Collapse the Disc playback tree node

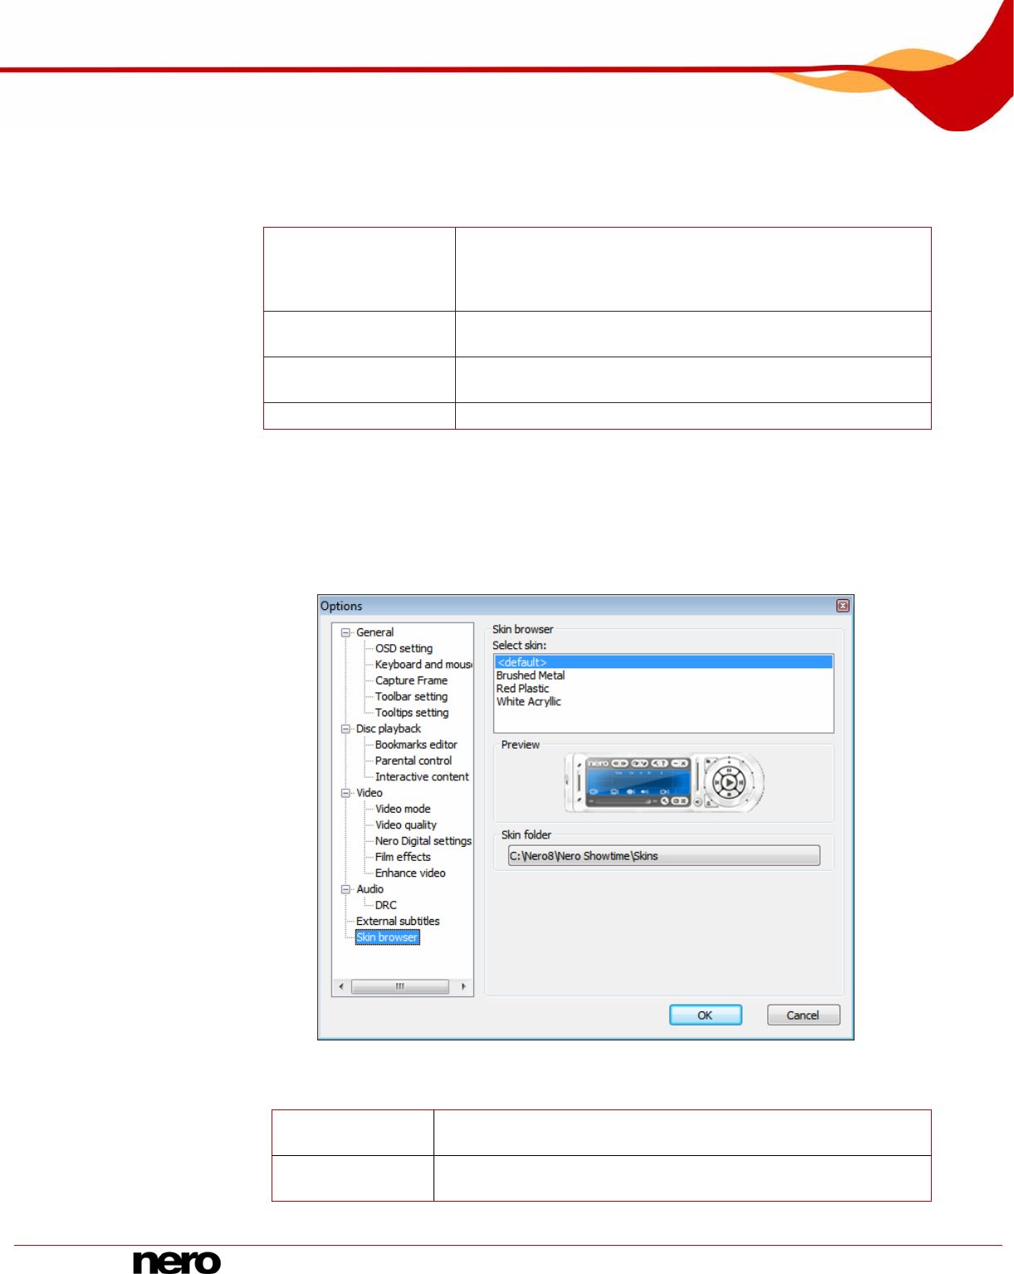click(x=346, y=729)
